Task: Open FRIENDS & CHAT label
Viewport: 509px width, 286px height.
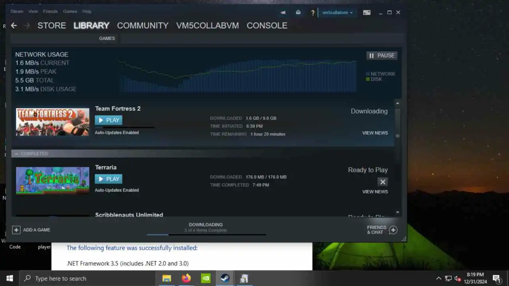Action: [377, 230]
